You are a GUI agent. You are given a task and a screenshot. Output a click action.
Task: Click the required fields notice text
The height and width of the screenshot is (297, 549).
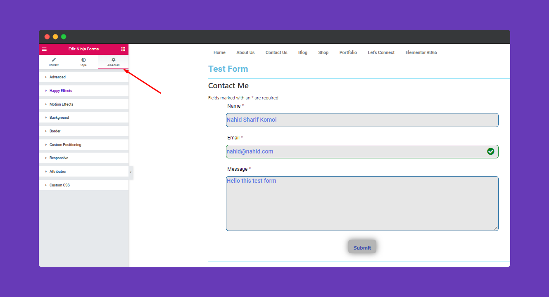(x=243, y=98)
